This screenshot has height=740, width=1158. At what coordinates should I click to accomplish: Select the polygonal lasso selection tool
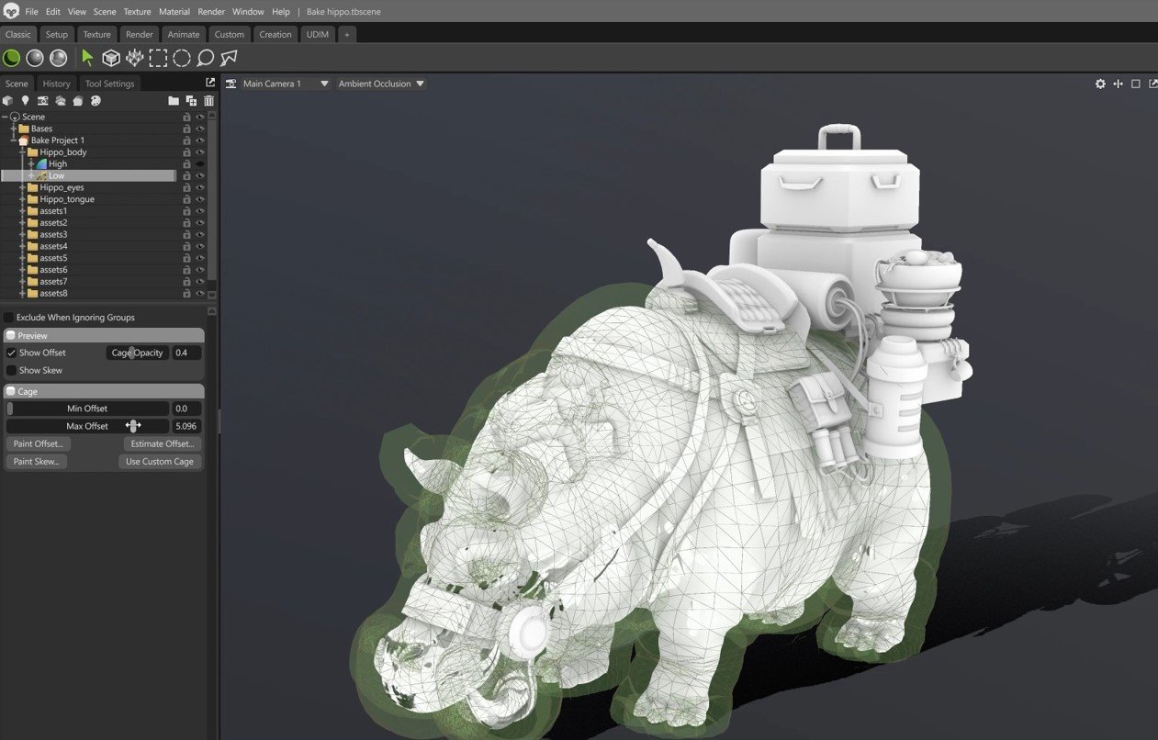(228, 58)
